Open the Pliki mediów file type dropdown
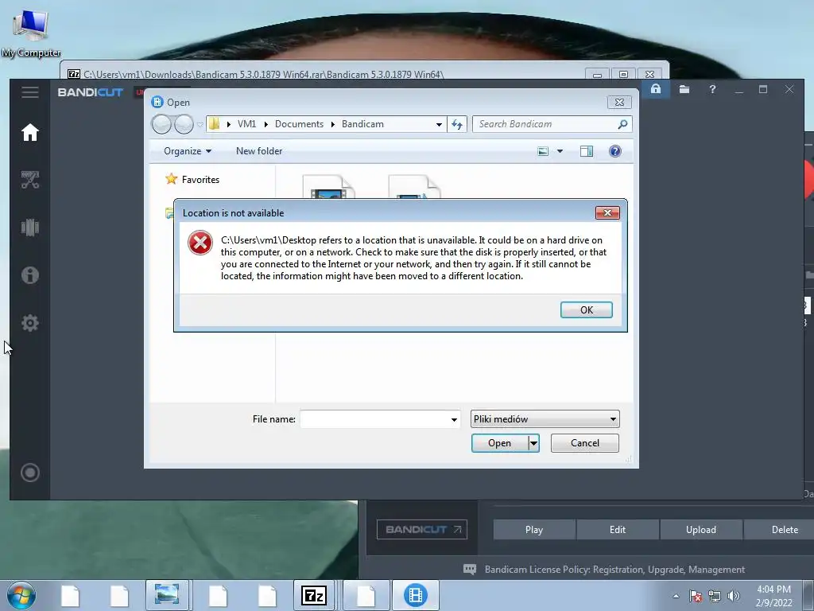 point(545,418)
